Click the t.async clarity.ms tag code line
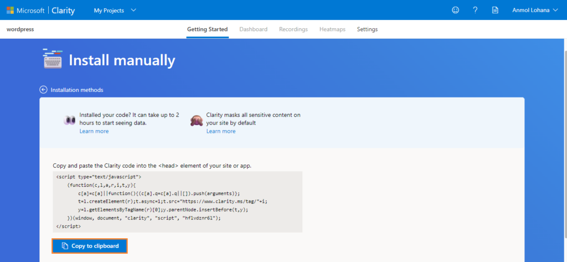This screenshot has height=262, width=567. pyautogui.click(x=173, y=202)
